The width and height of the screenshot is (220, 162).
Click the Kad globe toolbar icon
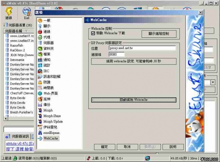27,13
